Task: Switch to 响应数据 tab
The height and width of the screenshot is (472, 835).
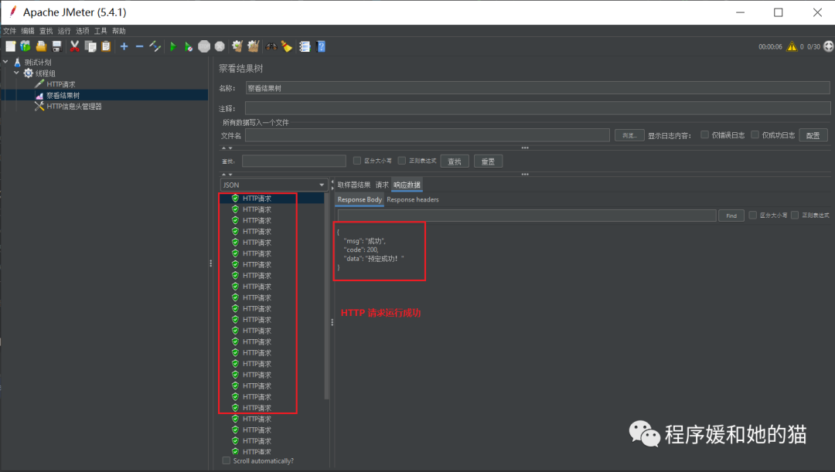Action: click(407, 185)
